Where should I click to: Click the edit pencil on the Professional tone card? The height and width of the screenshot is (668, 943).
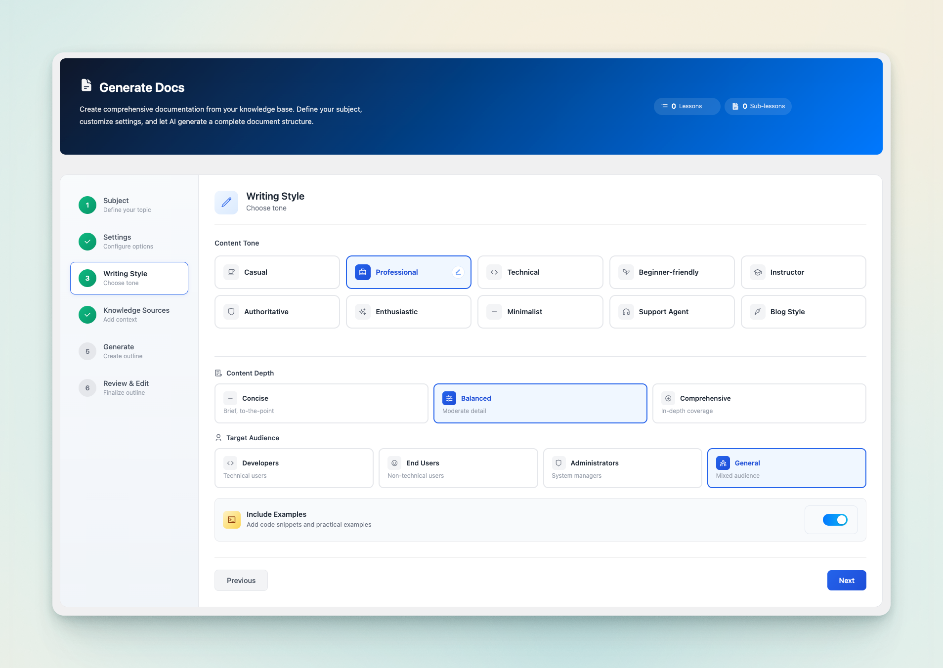pos(458,272)
